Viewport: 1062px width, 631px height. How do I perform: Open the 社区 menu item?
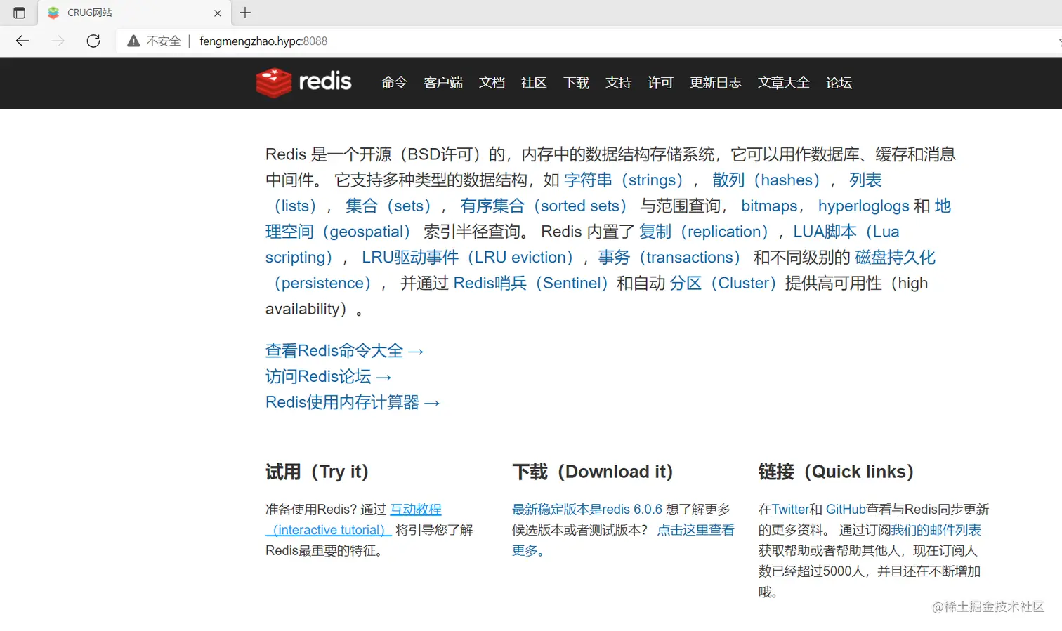pyautogui.click(x=534, y=82)
